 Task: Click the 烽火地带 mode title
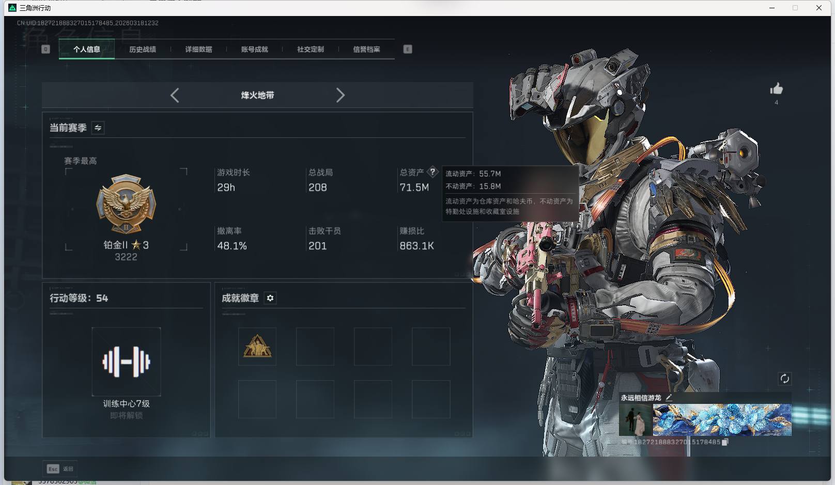click(x=257, y=95)
